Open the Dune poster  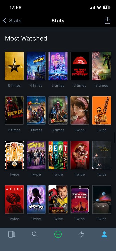click(102, 200)
